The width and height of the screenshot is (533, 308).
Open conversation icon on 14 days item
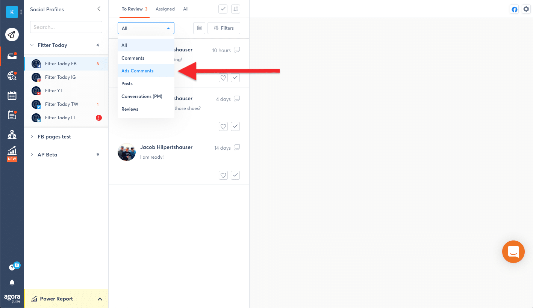[x=237, y=147]
